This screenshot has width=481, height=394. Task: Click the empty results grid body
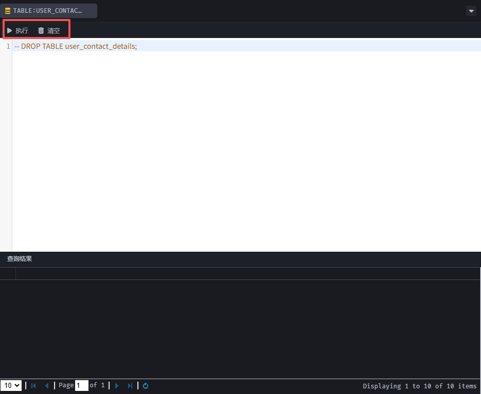[240, 329]
